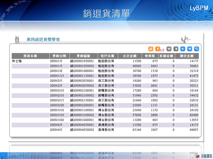Select document number 銷200903100001
The image size is (213, 159).
(82, 110)
